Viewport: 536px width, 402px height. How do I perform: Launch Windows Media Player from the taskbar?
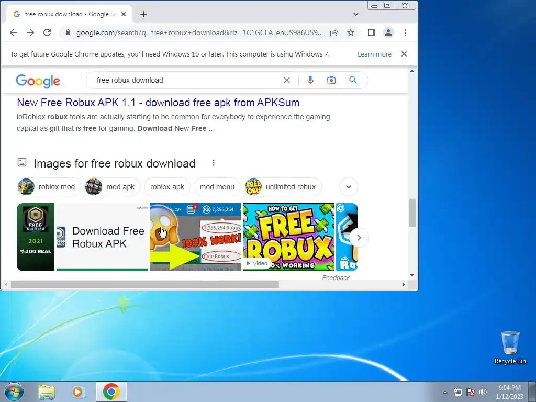[x=79, y=392]
